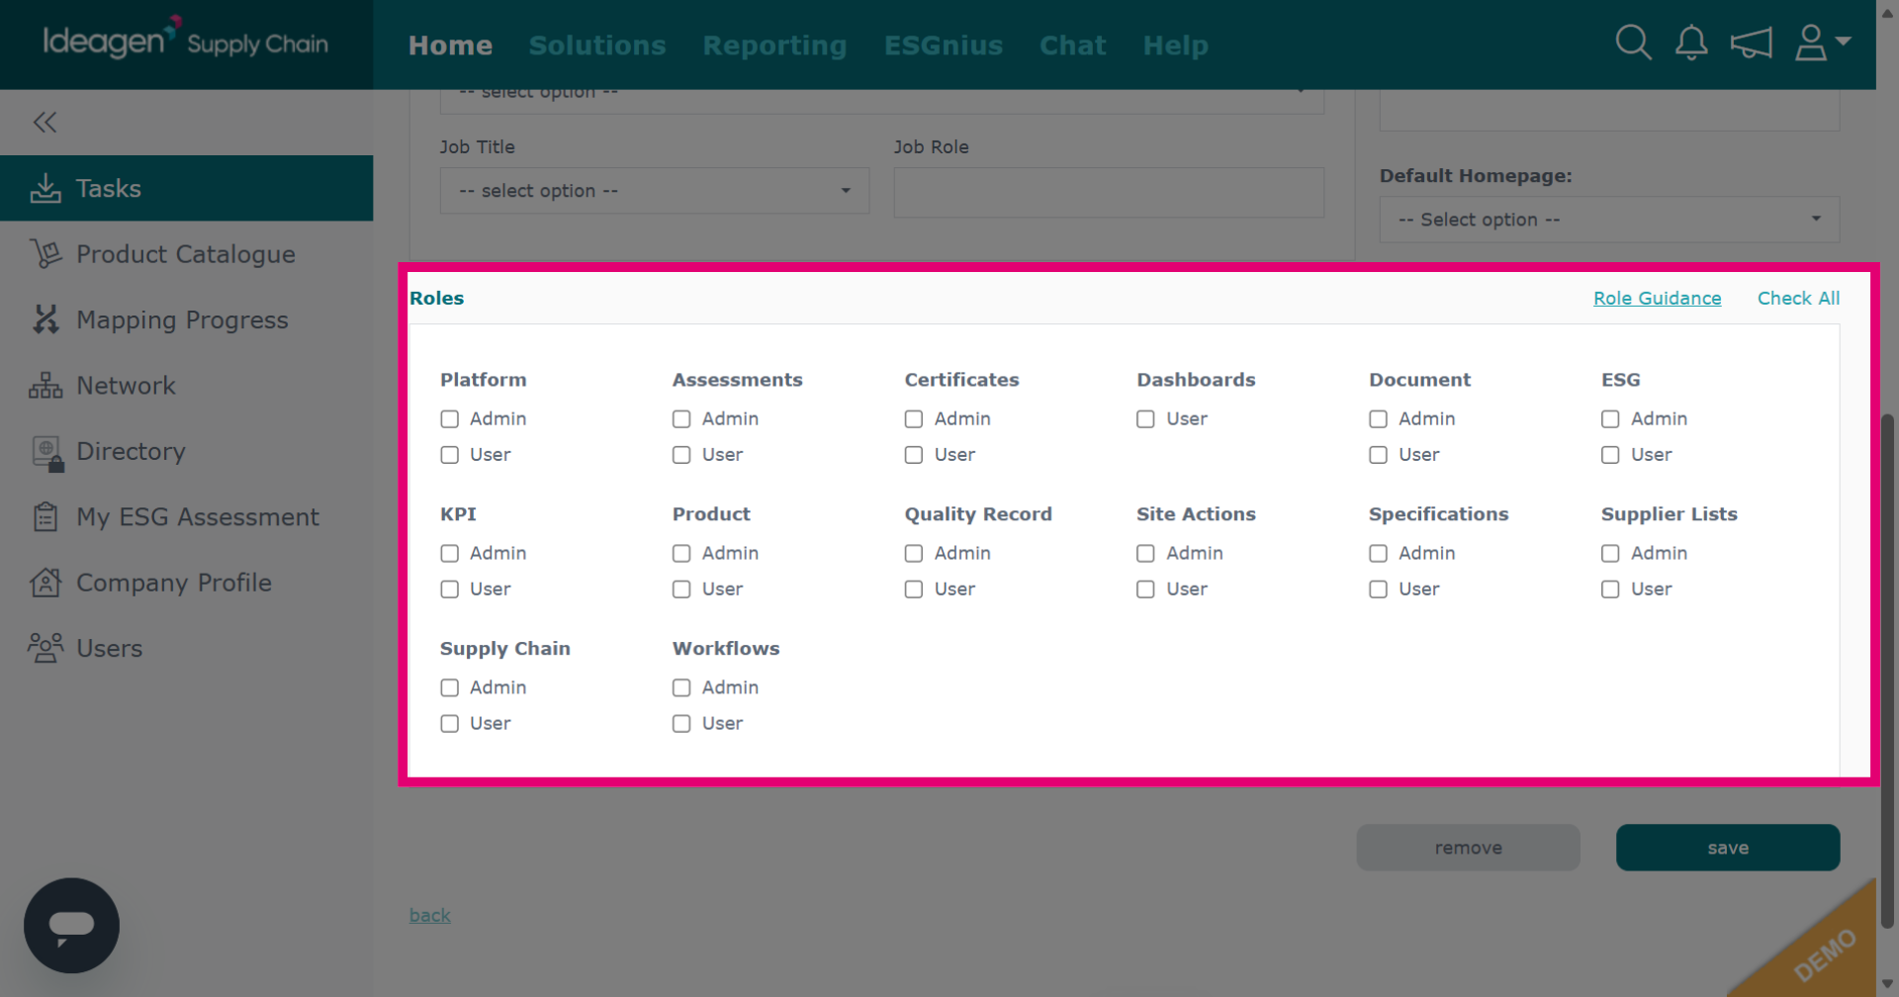
Task: Expand the user account caret
Action: click(1844, 41)
